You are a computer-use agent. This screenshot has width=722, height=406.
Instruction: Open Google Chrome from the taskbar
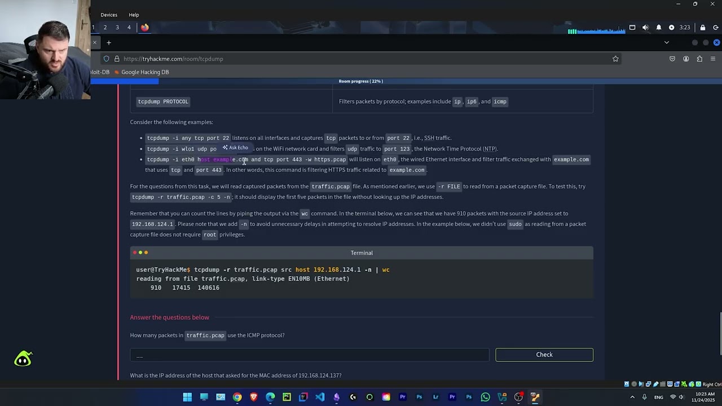coord(237,397)
